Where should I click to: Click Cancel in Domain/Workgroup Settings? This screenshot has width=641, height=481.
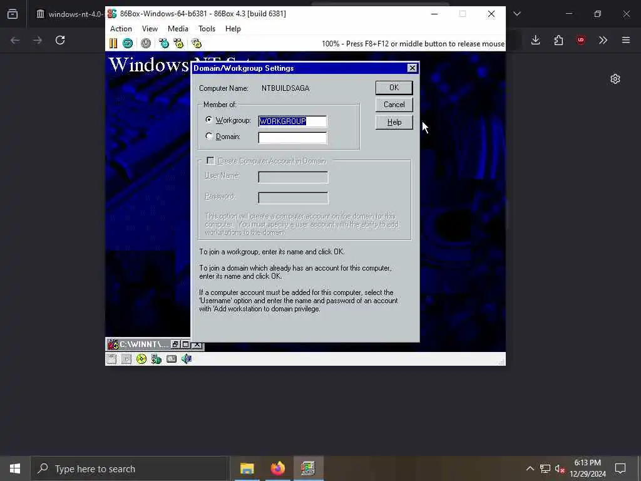point(394,105)
